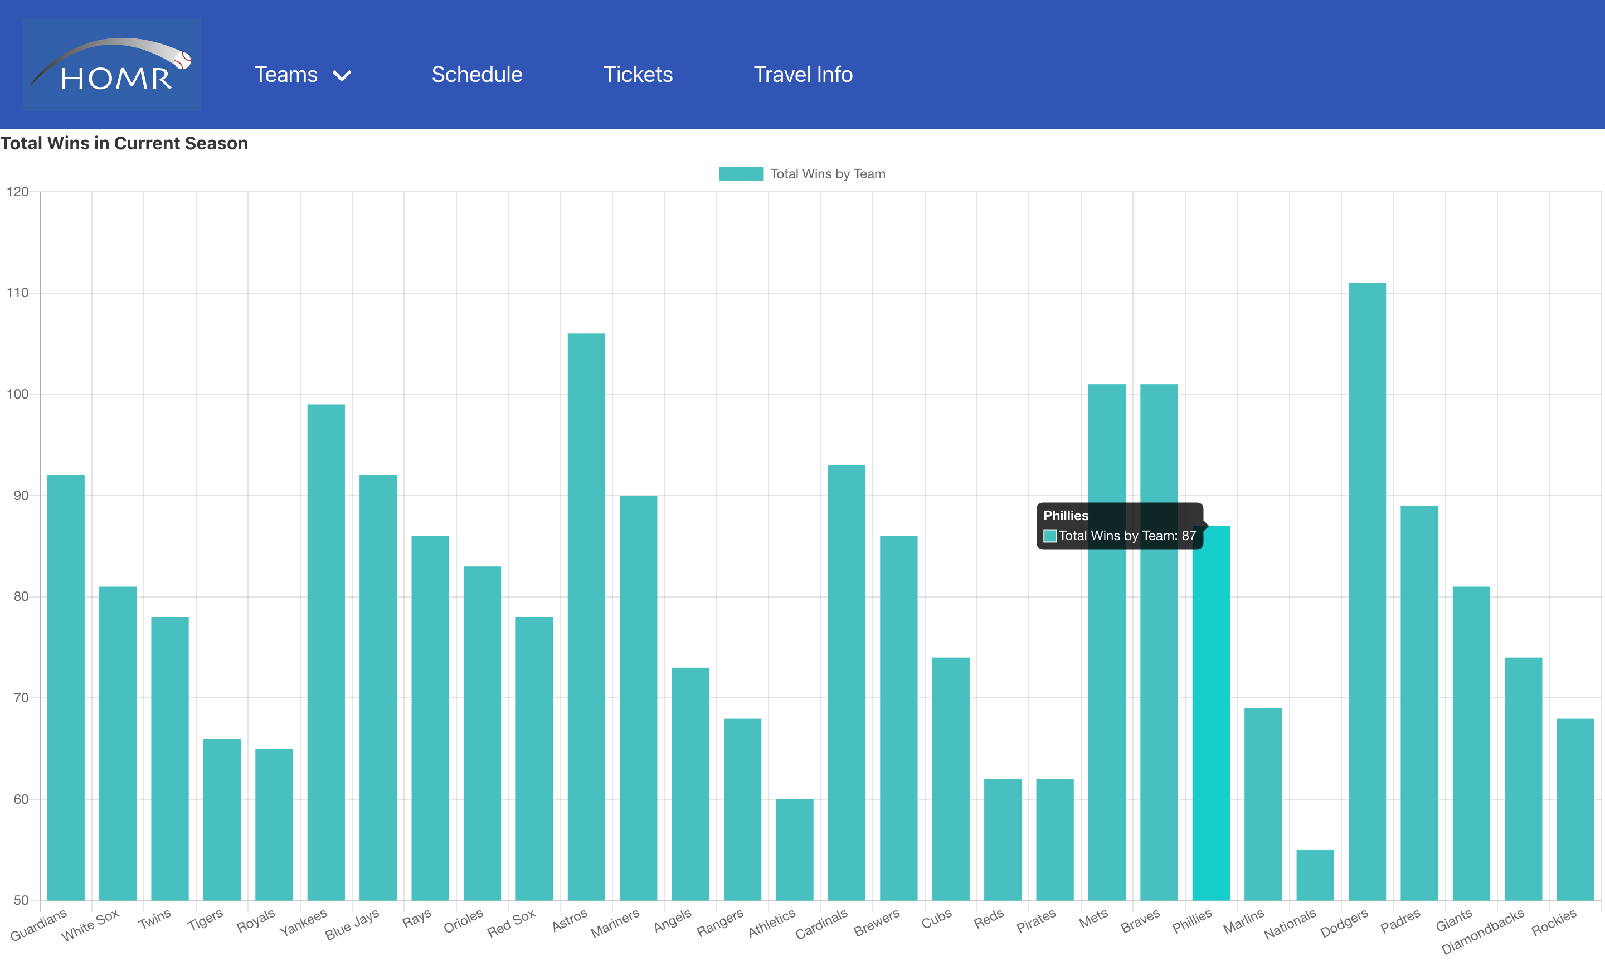Select the Rangers bar

(x=743, y=809)
